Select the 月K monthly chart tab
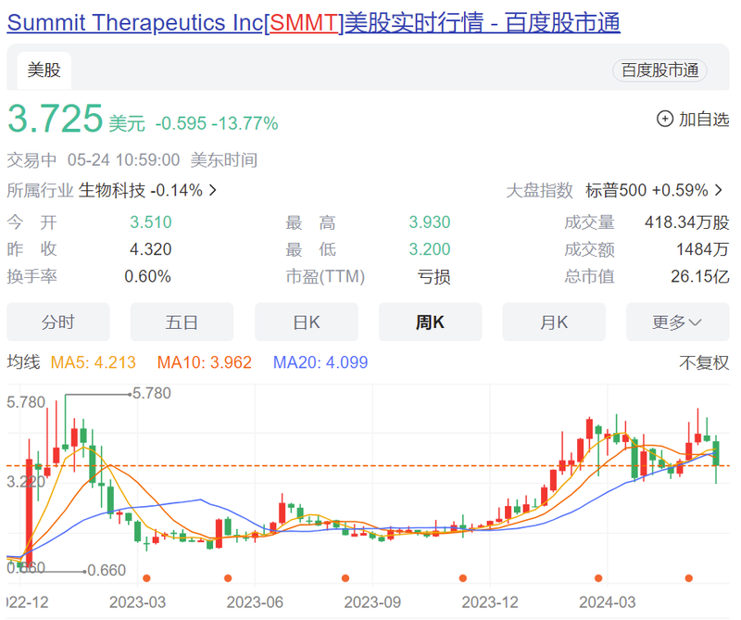This screenshot has width=741, height=620. click(x=554, y=322)
